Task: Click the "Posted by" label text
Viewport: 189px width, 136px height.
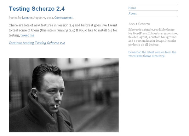Action: (15, 18)
